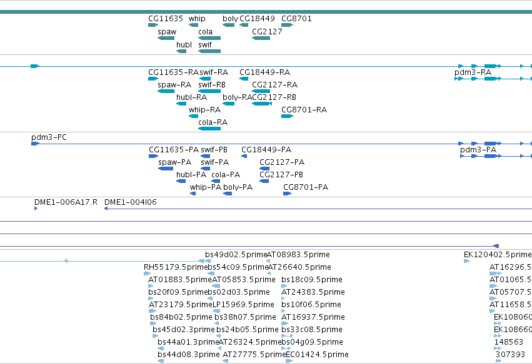Open the CG2127-RB transcript

click(x=261, y=104)
